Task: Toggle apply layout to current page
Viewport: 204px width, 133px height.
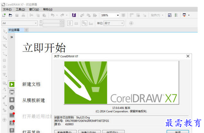Action: click(x=91, y=23)
